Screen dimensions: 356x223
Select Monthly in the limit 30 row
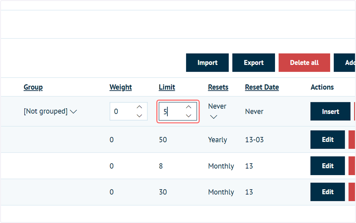[x=221, y=192]
